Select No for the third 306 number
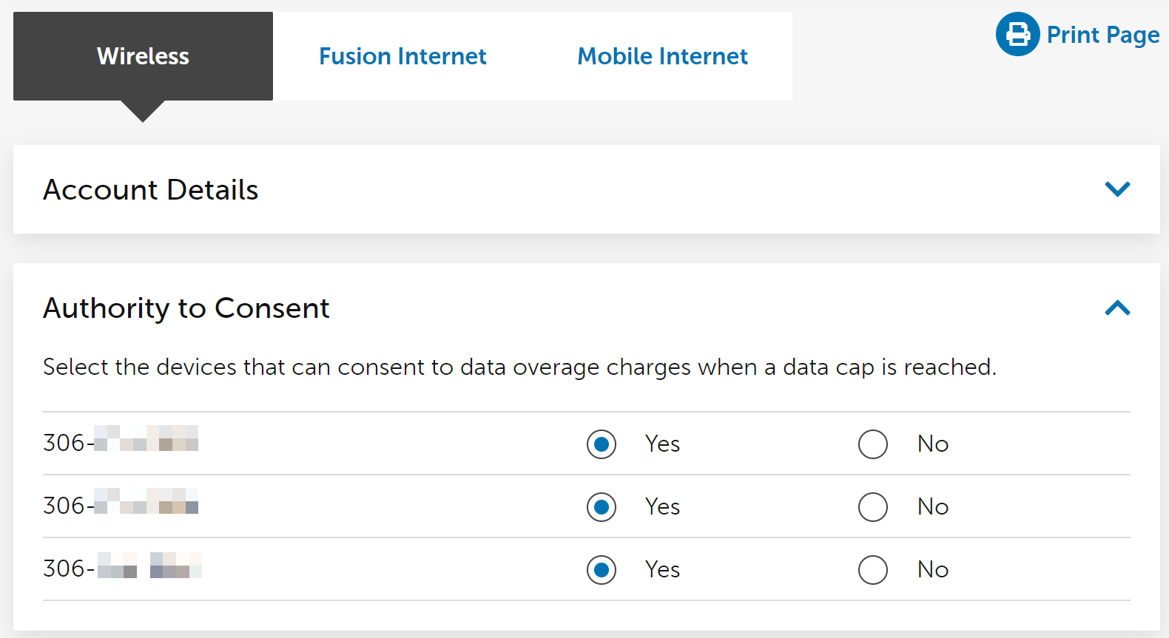 pos(873,569)
